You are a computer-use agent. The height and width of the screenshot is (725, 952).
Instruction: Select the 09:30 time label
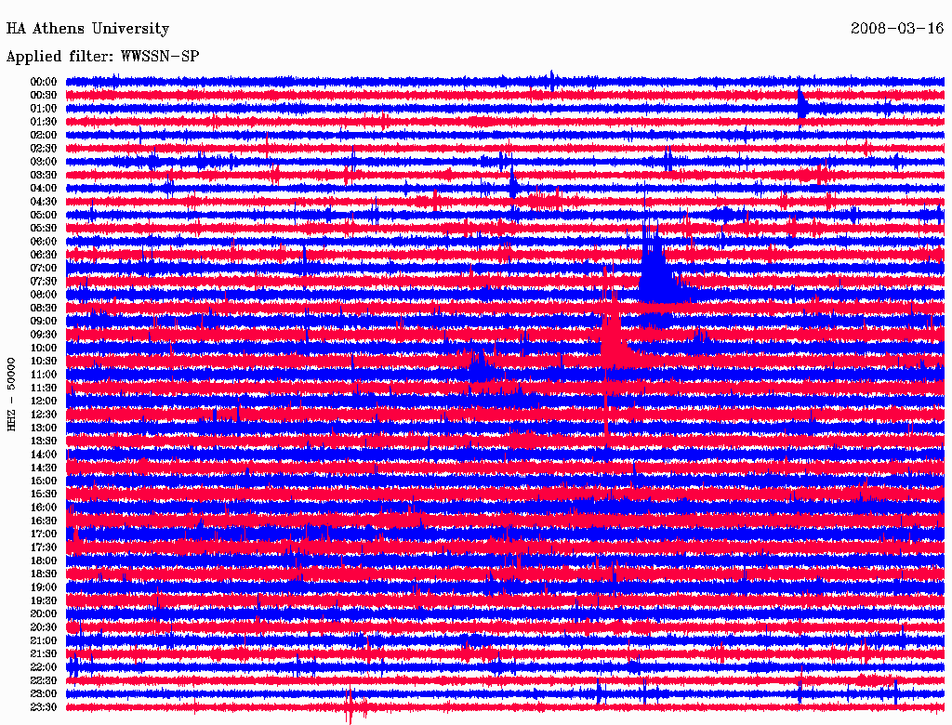[x=44, y=335]
